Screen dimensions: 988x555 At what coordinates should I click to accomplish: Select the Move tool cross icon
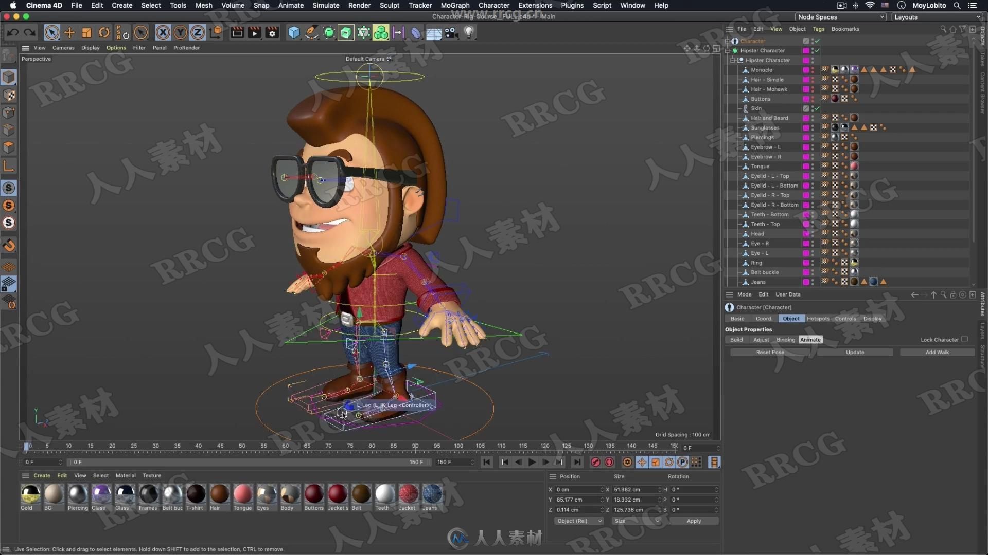(x=69, y=32)
